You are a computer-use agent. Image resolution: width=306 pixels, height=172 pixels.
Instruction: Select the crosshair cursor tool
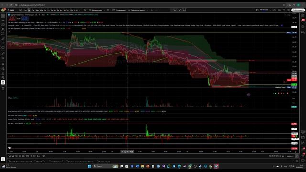tap(3, 16)
